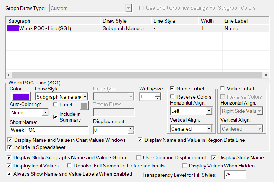Decrease Displacement value using down arrow
The height and width of the screenshot is (182, 274).
coord(131,132)
